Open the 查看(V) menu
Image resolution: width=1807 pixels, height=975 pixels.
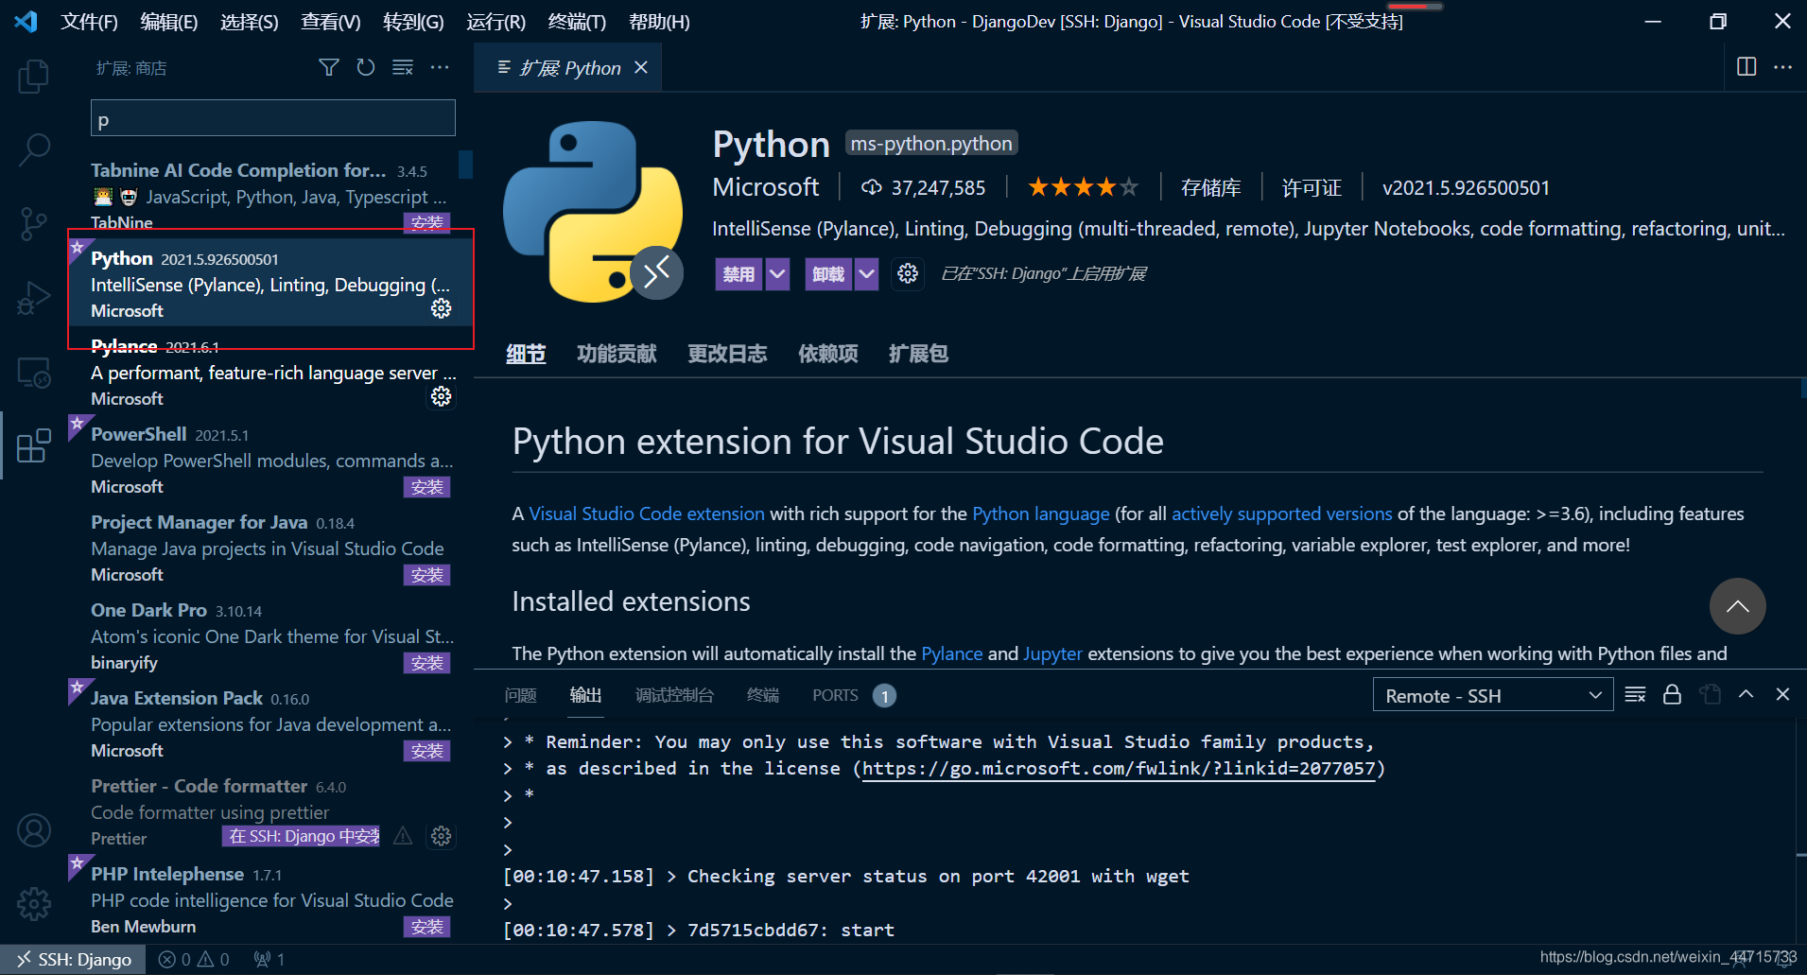(331, 21)
